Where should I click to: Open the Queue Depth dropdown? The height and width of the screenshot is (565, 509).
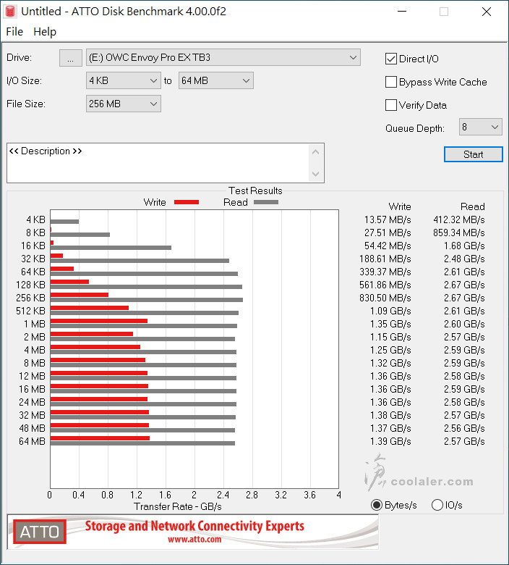(480, 127)
